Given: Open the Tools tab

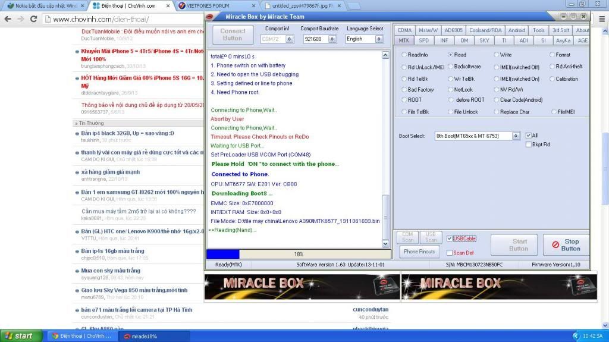Looking at the screenshot, I should [538, 30].
